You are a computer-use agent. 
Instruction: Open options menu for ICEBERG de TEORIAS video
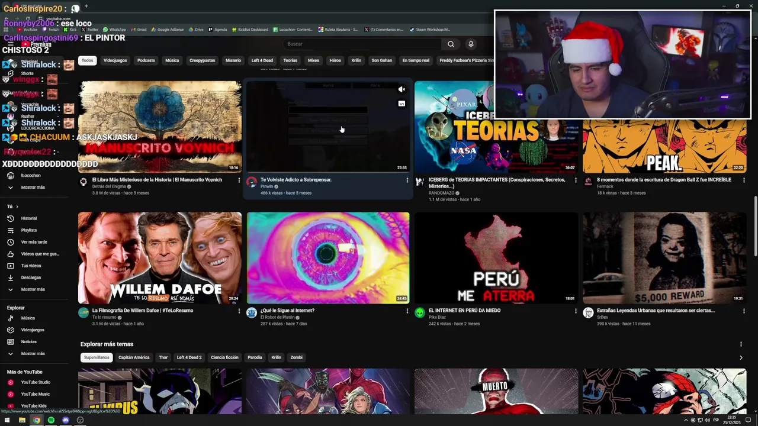click(x=575, y=180)
